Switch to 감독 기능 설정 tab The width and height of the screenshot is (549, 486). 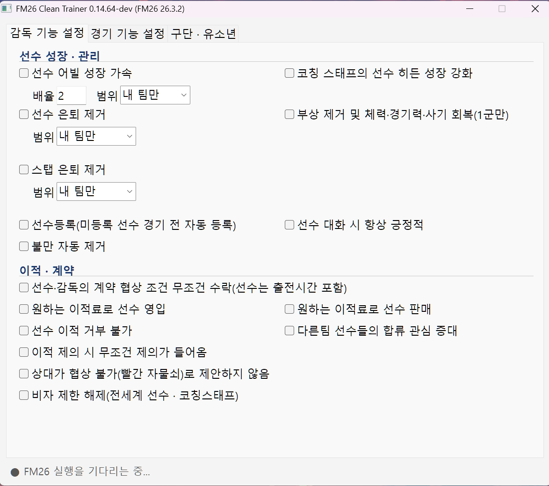click(47, 33)
